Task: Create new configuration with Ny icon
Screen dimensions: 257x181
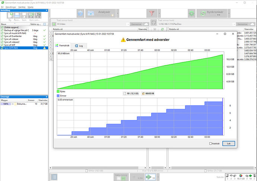Action: [x=10, y=15]
